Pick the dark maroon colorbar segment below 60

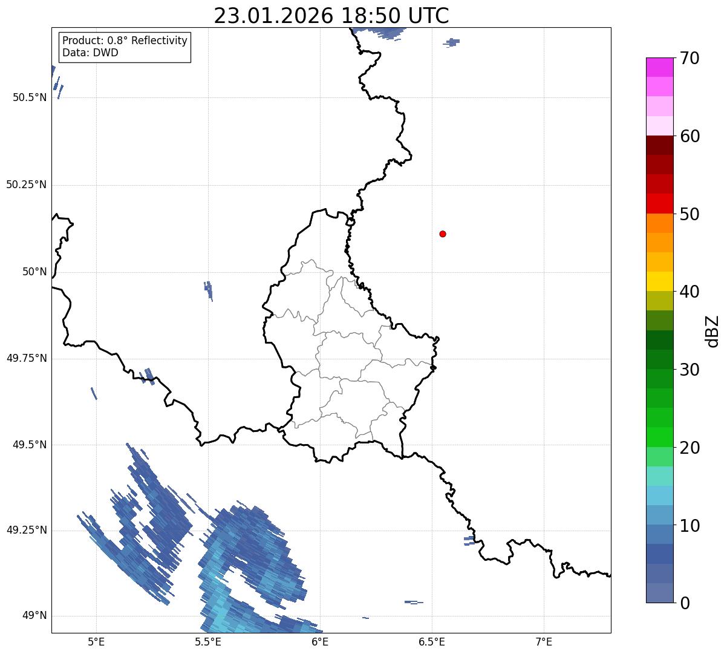tap(659, 145)
